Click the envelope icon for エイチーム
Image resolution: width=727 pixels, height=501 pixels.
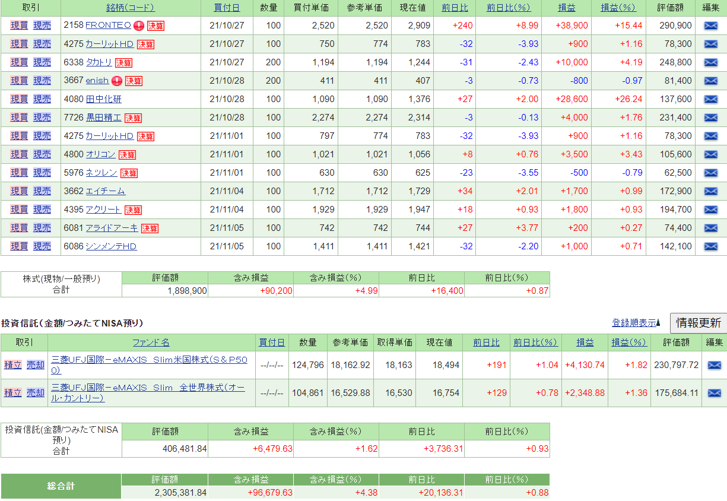pos(710,191)
